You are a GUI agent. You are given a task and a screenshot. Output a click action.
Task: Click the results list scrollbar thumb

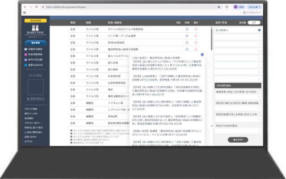[x=211, y=39]
